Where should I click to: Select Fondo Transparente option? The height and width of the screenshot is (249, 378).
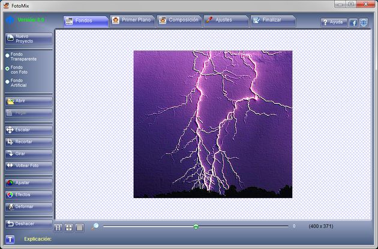8,56
